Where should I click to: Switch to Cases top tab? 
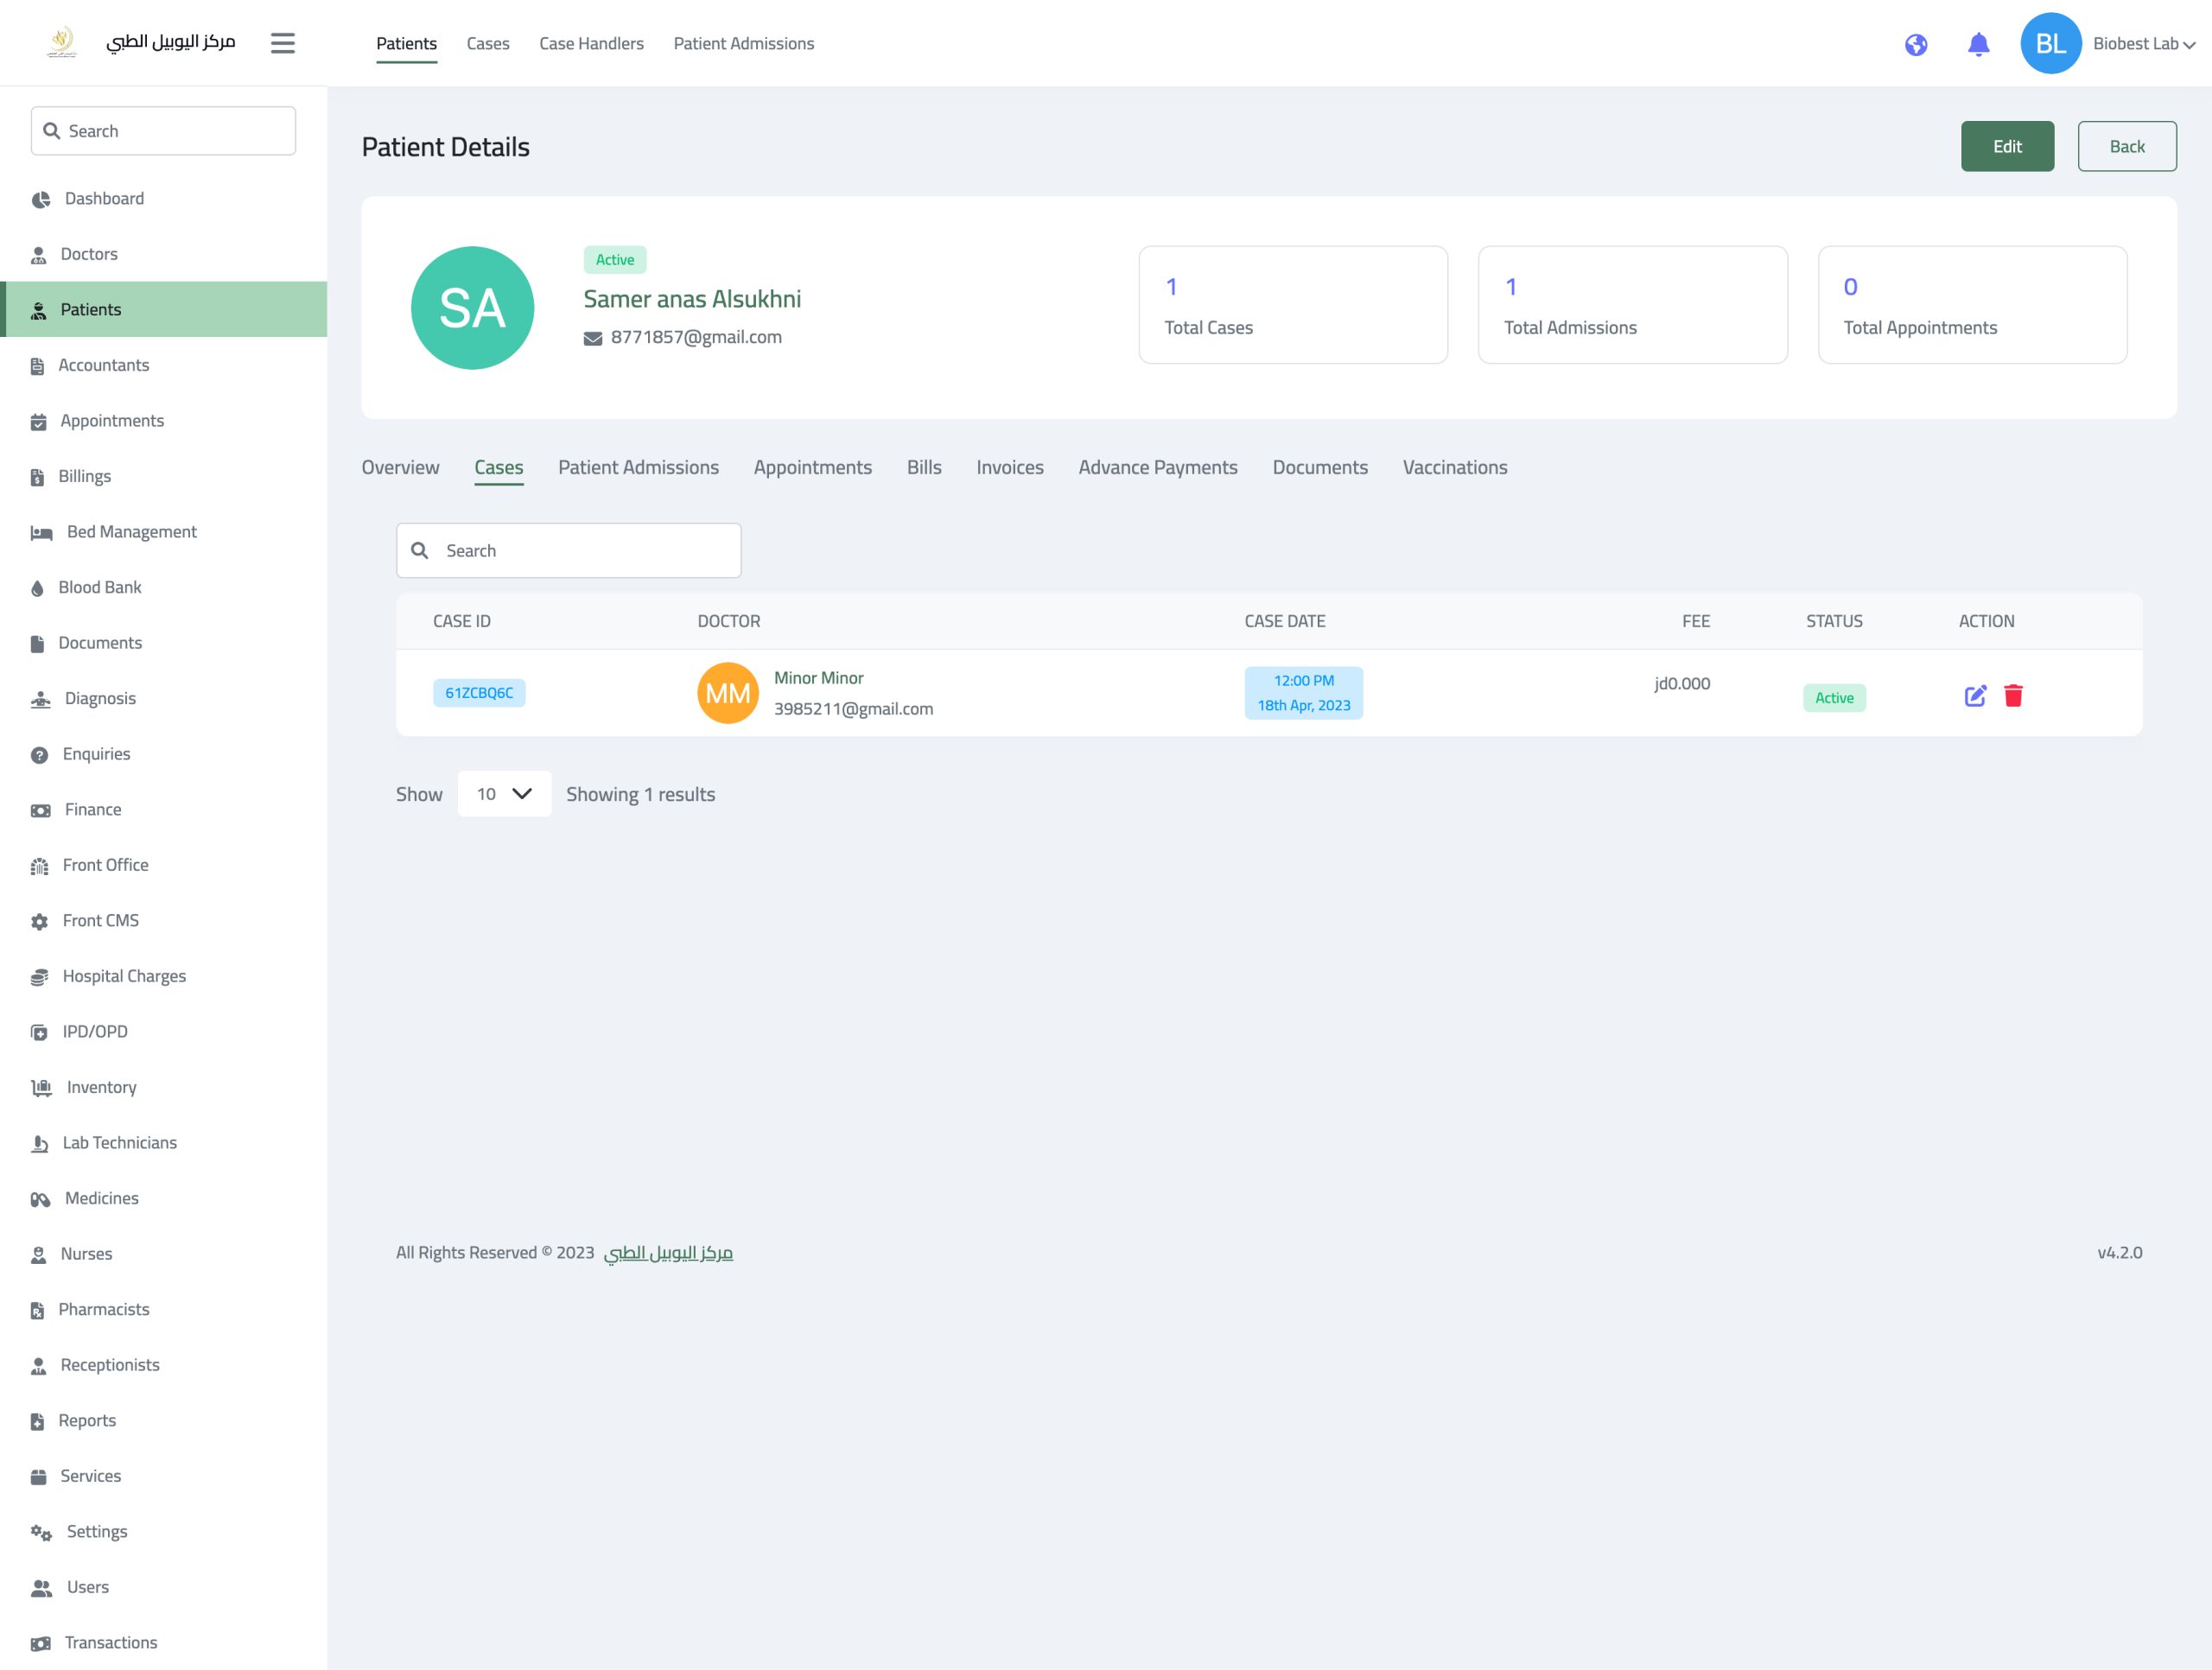(488, 43)
